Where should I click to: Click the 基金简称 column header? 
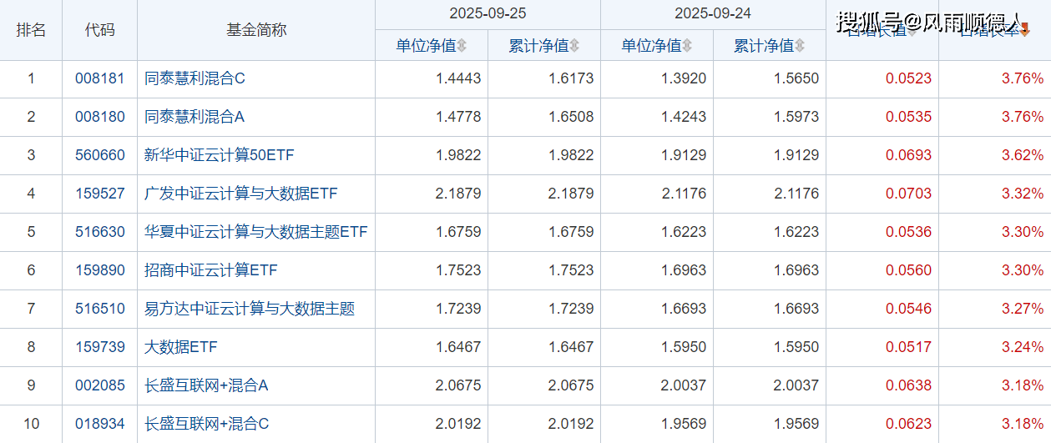pyautogui.click(x=256, y=30)
